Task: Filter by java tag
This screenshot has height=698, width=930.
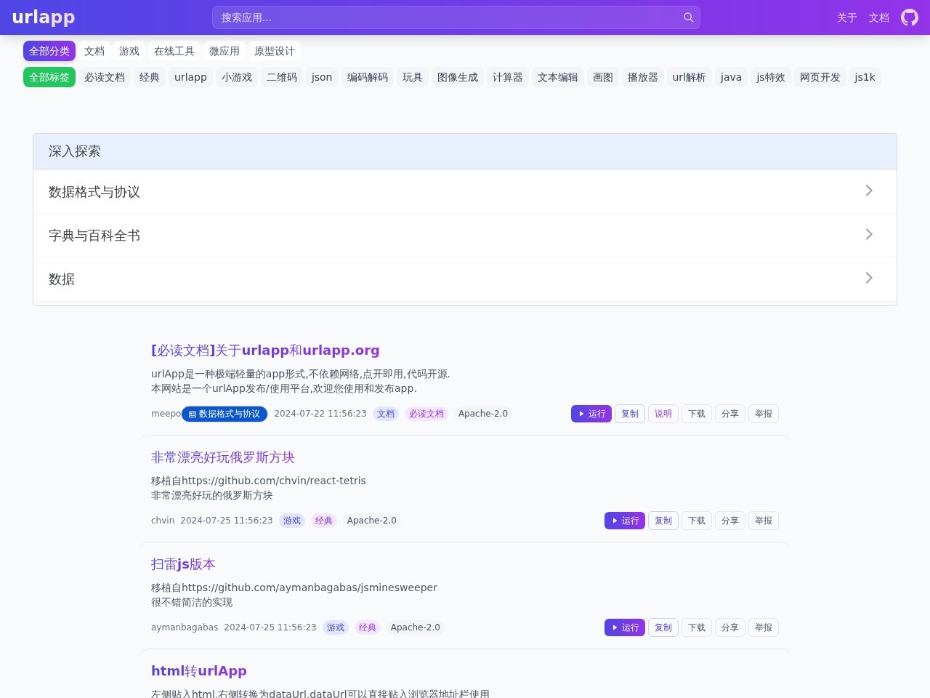Action: [732, 77]
